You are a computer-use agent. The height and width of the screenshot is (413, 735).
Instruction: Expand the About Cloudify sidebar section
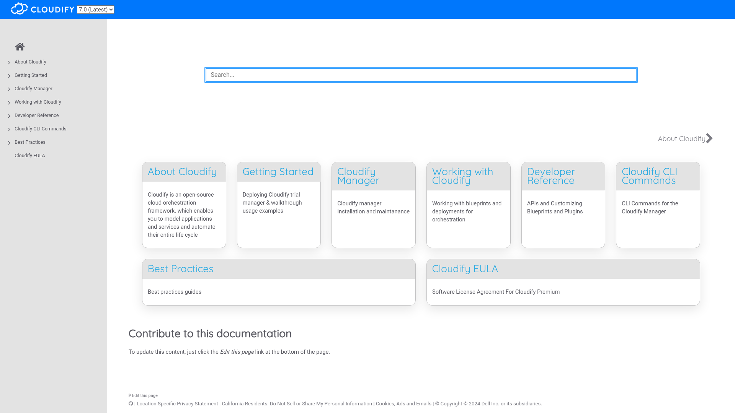point(9,62)
